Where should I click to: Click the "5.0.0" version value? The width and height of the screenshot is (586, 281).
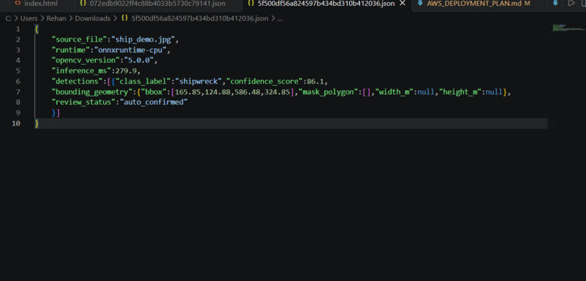[139, 60]
